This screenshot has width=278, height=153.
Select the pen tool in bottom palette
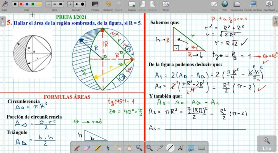[x=77, y=148]
